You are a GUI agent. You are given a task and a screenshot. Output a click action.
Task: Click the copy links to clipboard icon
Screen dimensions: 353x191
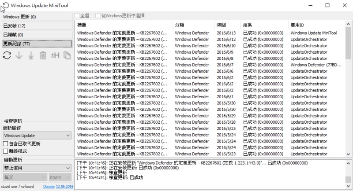pos(67,55)
